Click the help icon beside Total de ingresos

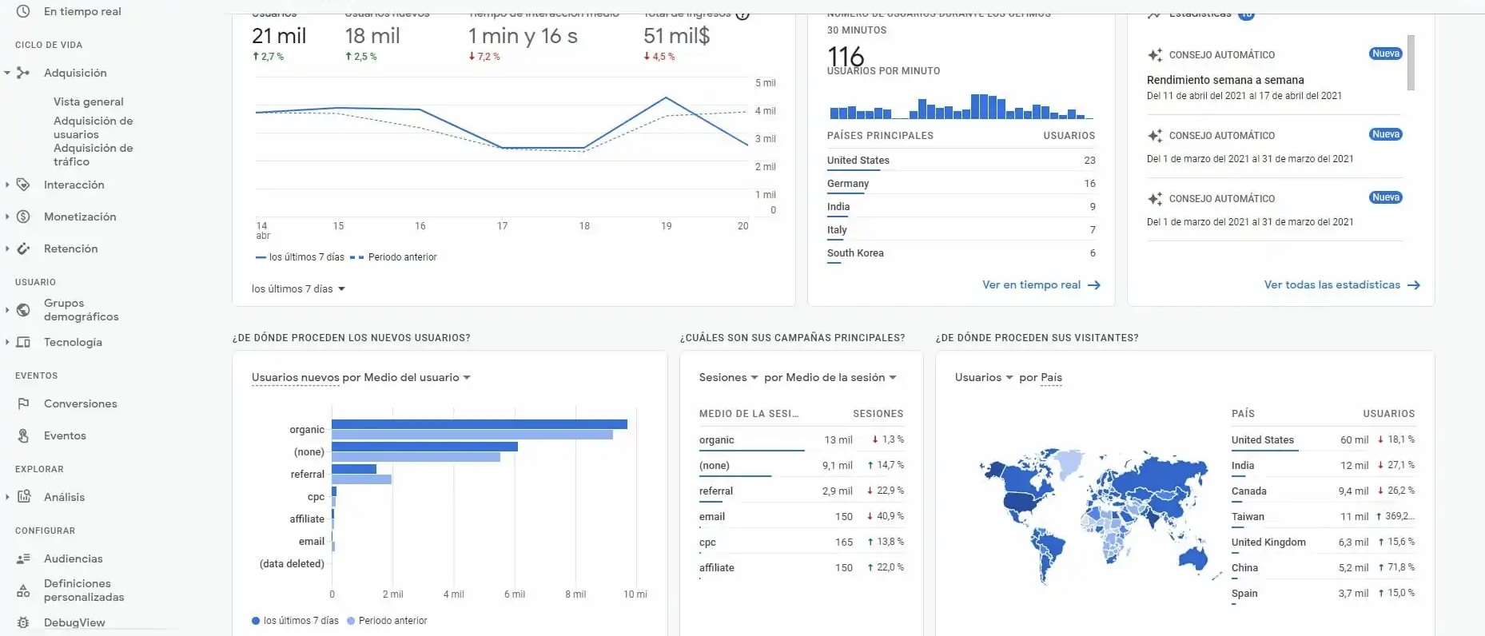[742, 14]
